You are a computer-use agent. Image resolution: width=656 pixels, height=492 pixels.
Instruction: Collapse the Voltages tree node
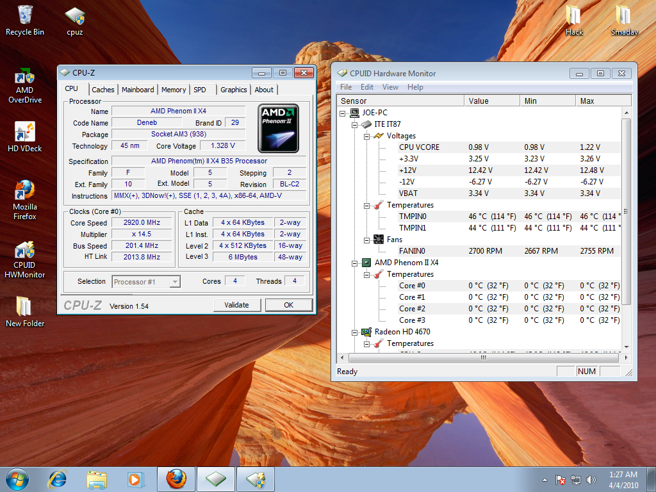pos(367,136)
